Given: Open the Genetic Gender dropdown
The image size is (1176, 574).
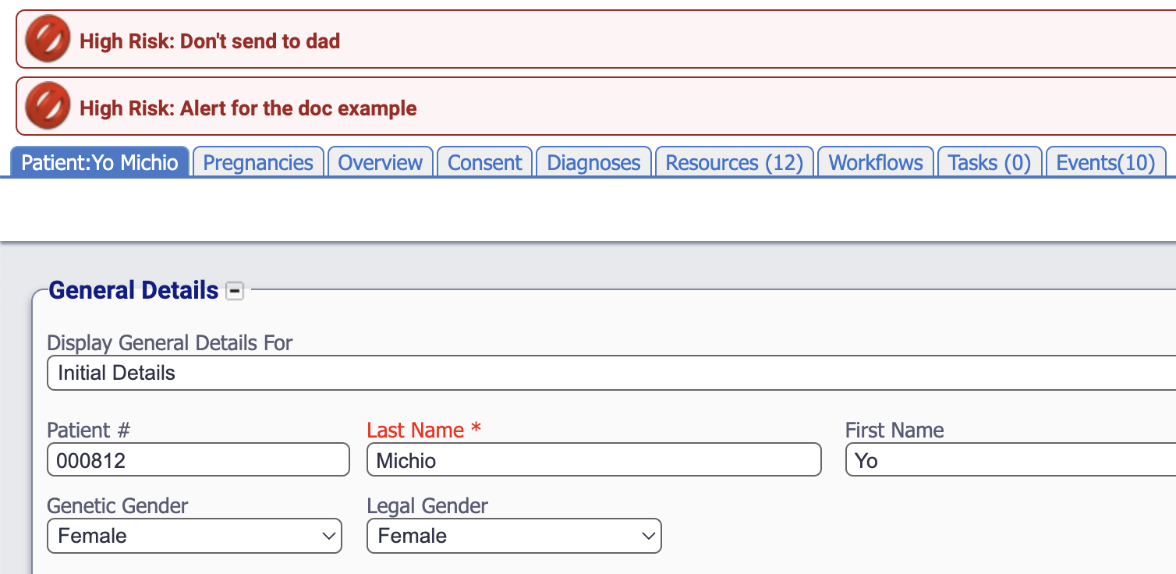Looking at the screenshot, I should (194, 537).
